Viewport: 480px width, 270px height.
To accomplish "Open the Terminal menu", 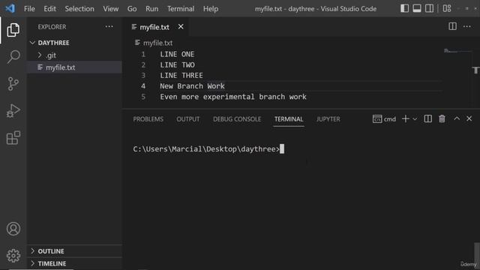I will [x=181, y=8].
